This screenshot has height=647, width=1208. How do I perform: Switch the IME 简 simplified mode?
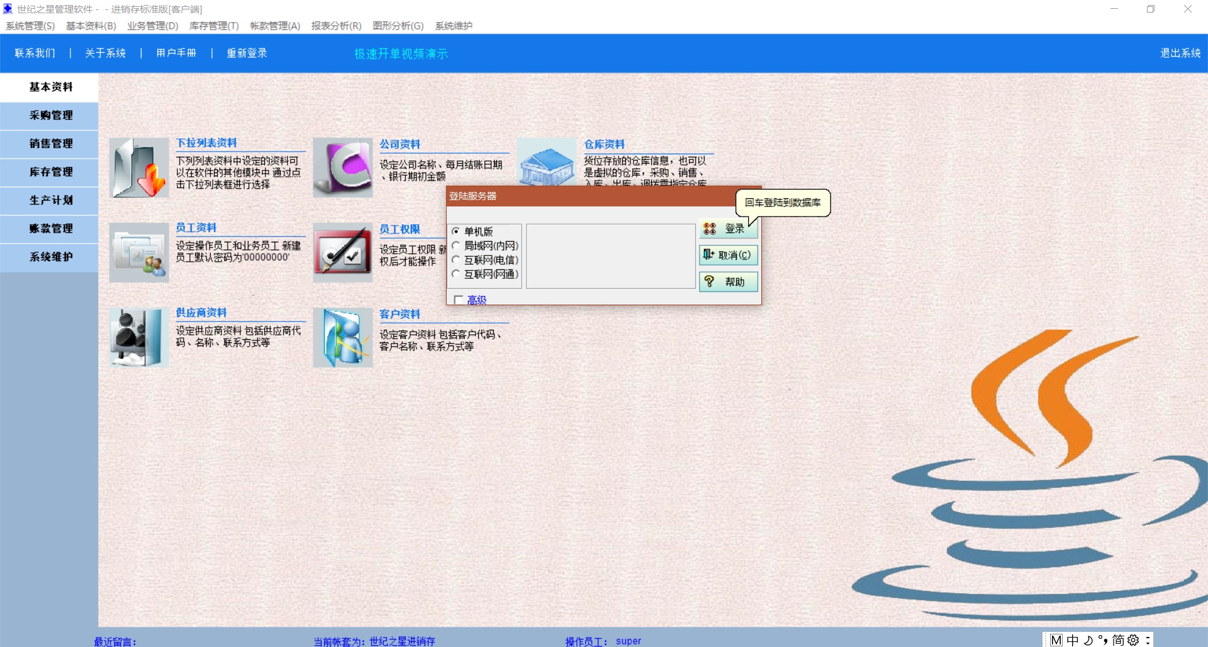click(x=1118, y=640)
